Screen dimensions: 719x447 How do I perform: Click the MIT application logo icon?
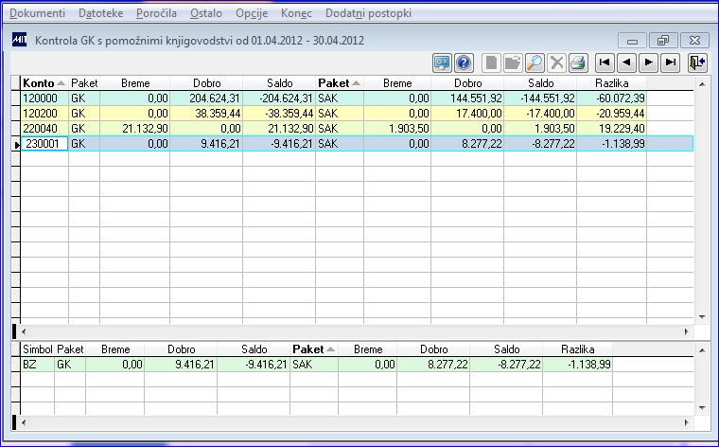[20, 40]
